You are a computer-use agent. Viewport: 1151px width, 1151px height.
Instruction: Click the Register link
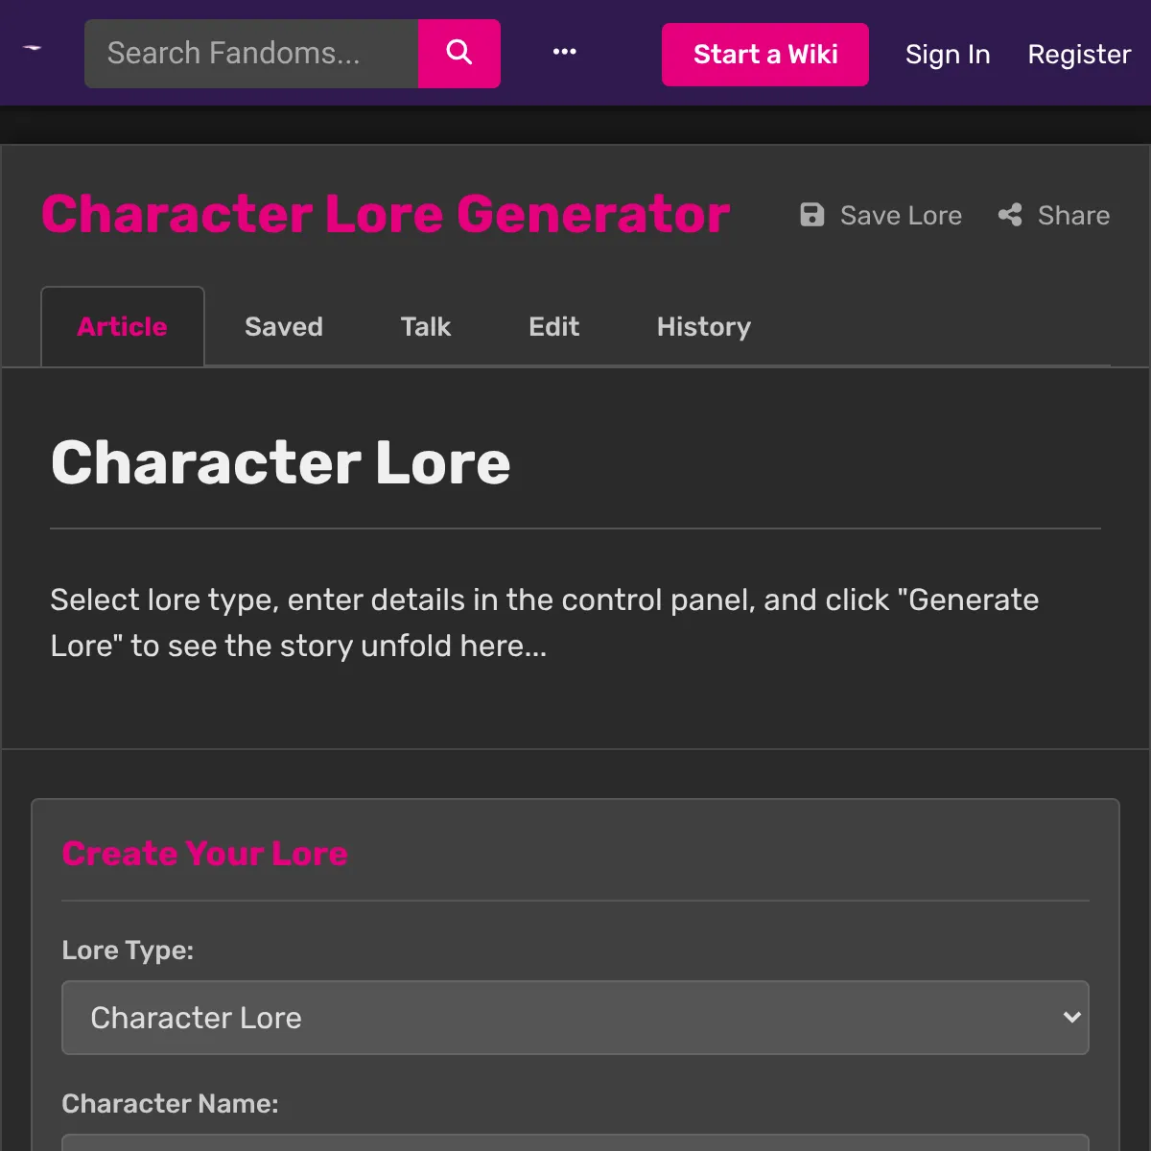[1078, 55]
